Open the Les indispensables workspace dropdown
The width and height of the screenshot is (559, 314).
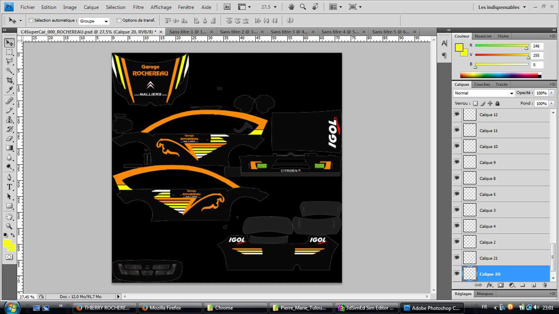[x=502, y=7]
